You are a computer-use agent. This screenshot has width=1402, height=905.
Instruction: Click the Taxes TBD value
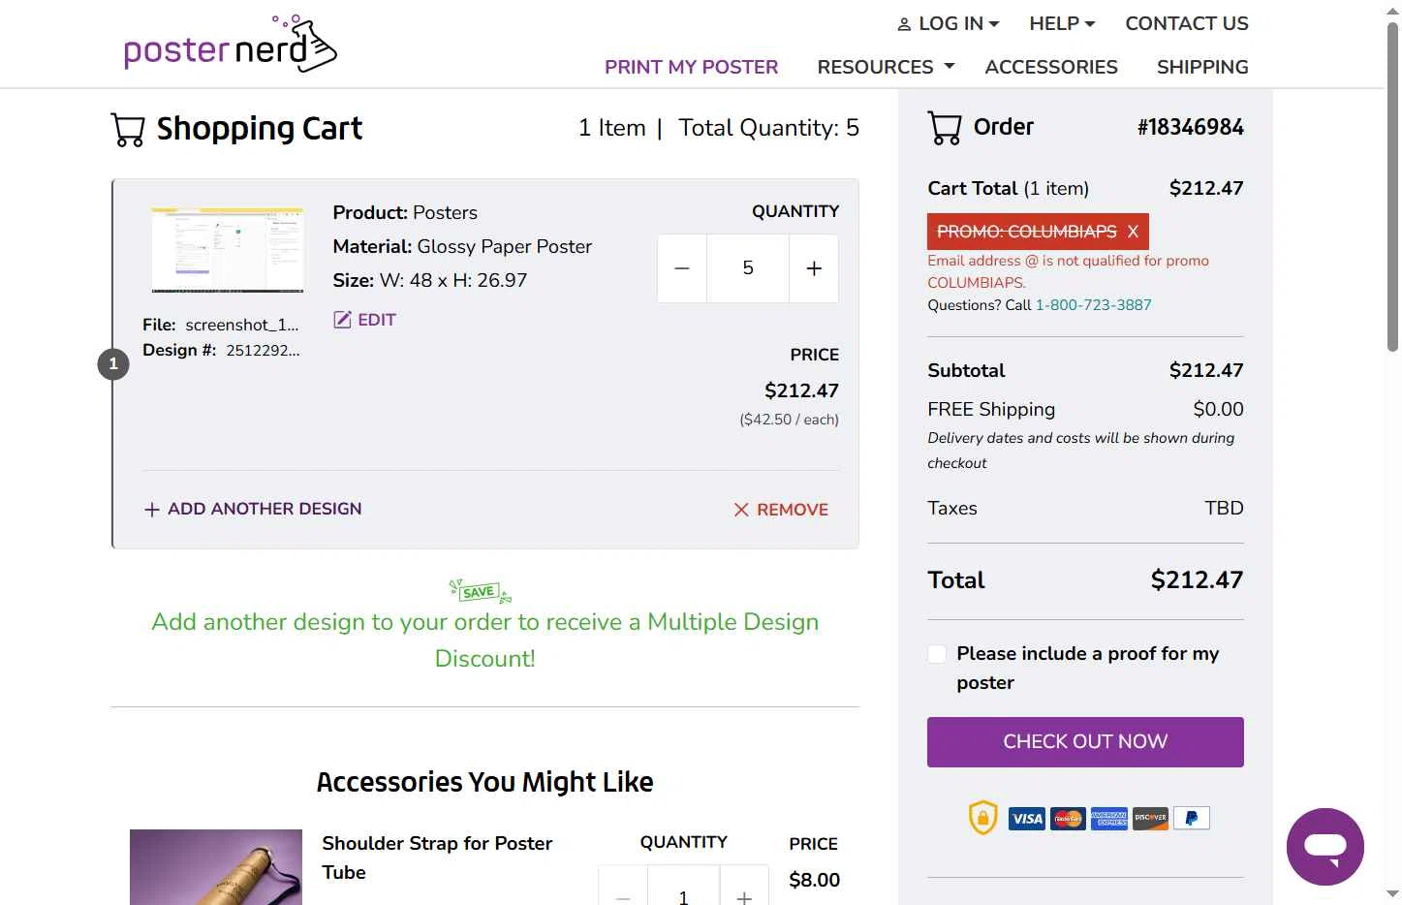[x=1224, y=509]
